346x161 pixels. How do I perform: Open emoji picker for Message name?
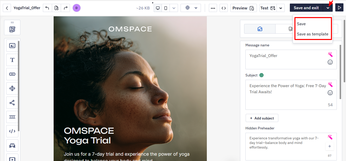[330, 62]
